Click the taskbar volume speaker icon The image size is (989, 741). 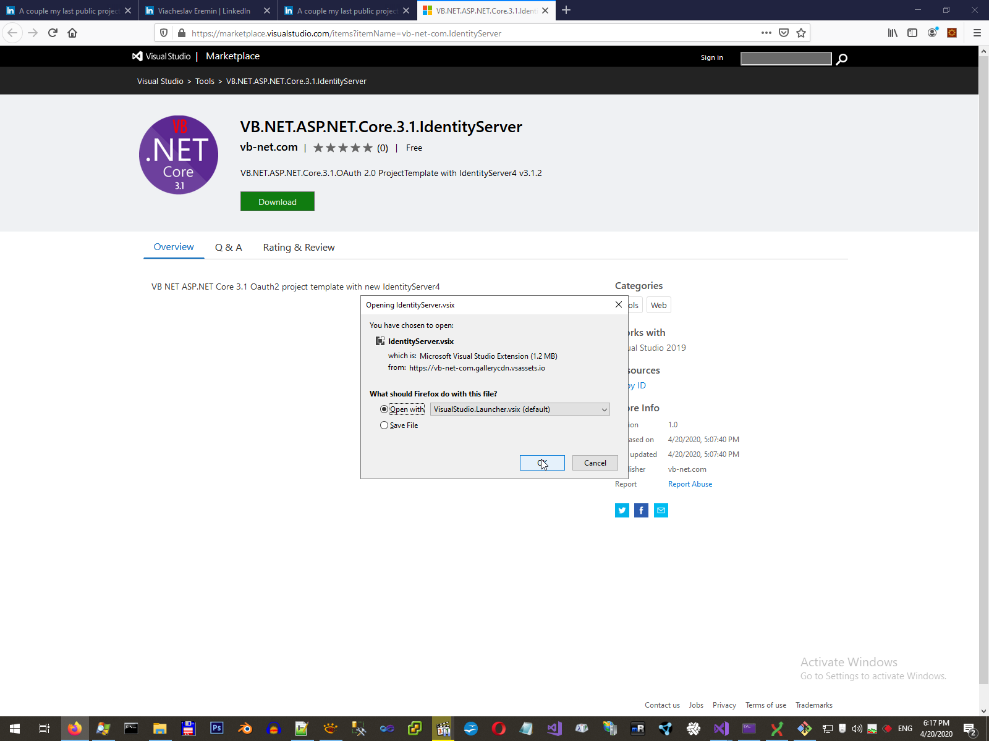[x=857, y=729]
